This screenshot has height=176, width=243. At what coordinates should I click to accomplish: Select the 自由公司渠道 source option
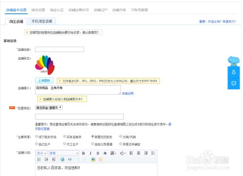[92, 143]
